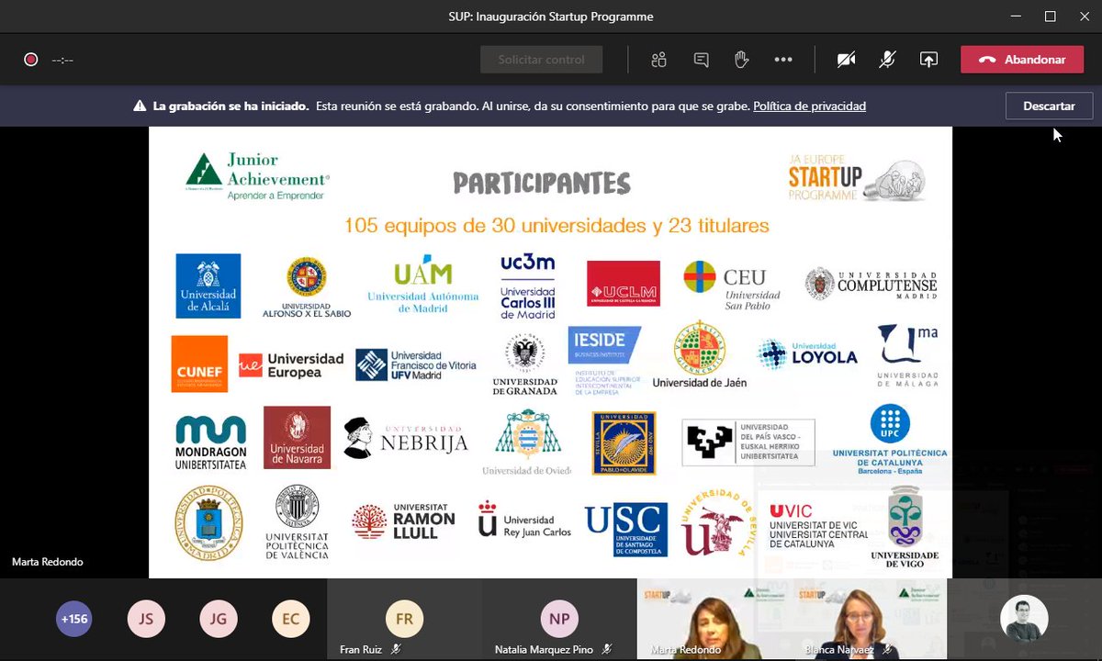Click the '105 equipos de 30 universidades' text

pyautogui.click(x=557, y=226)
